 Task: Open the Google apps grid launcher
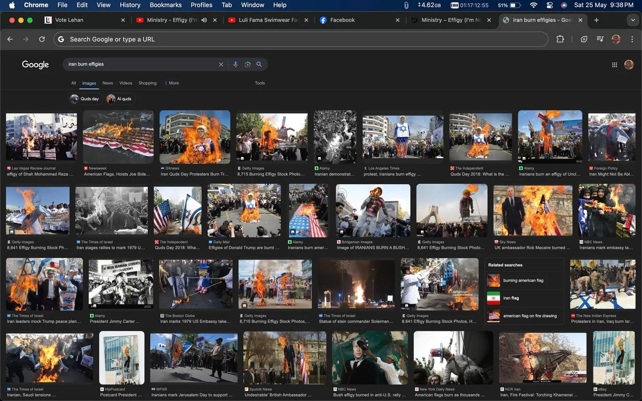[x=614, y=65]
